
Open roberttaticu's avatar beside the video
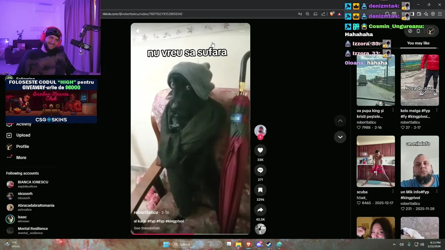click(260, 131)
